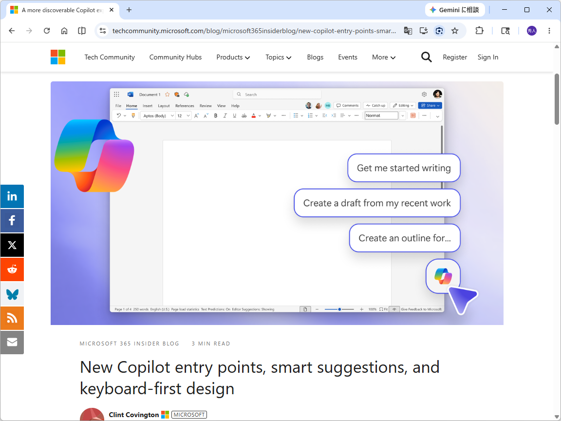561x421 pixels.
Task: Share the article on X
Action: click(x=12, y=245)
